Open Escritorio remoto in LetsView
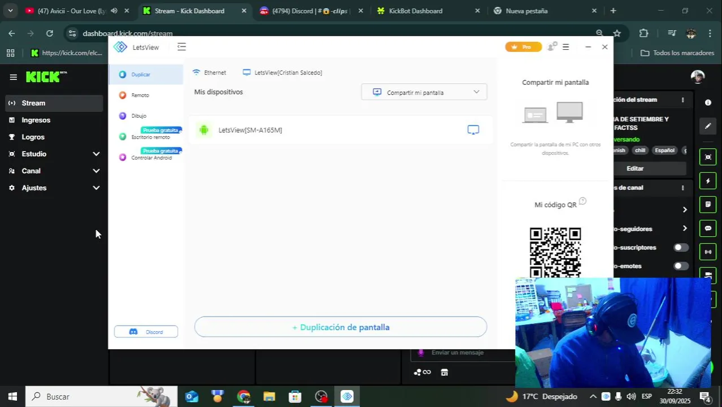 (x=150, y=137)
